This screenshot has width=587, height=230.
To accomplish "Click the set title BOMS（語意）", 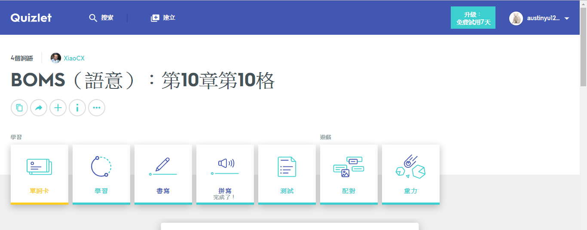I will click(x=143, y=81).
